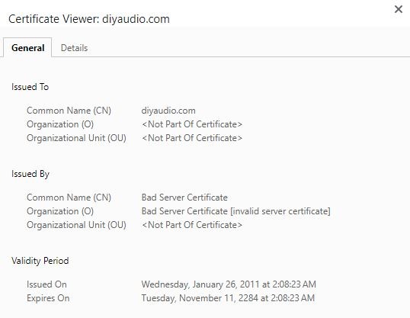The image size is (410, 318).
Task: Click the Issued On date value
Action: pos(229,284)
